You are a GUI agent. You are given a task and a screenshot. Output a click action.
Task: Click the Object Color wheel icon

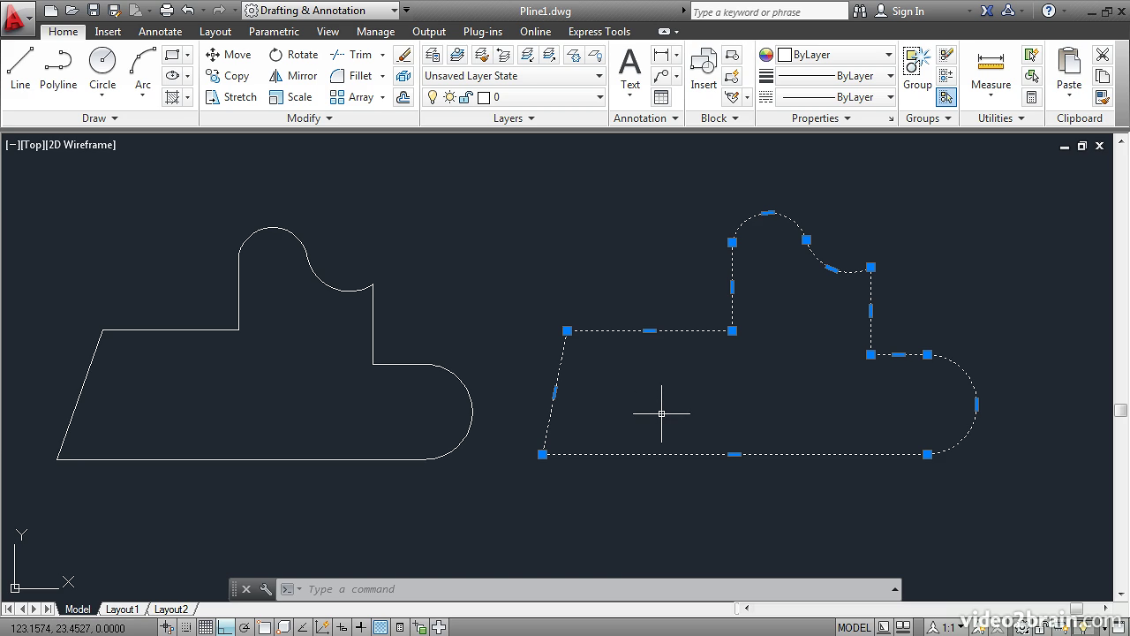(x=766, y=55)
